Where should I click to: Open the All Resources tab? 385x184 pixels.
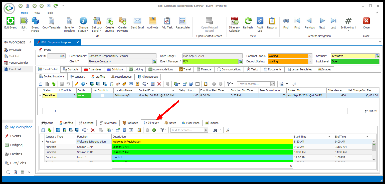tap(147, 77)
